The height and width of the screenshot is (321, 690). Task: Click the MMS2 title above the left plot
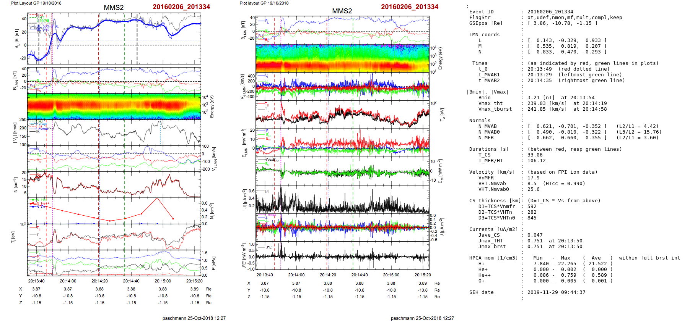point(114,8)
